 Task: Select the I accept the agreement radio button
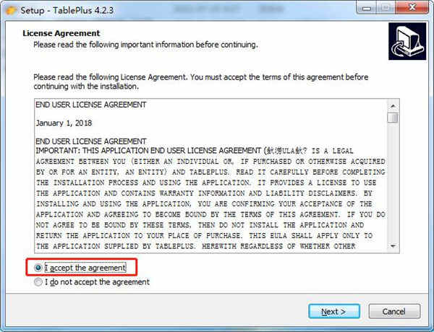point(38,268)
